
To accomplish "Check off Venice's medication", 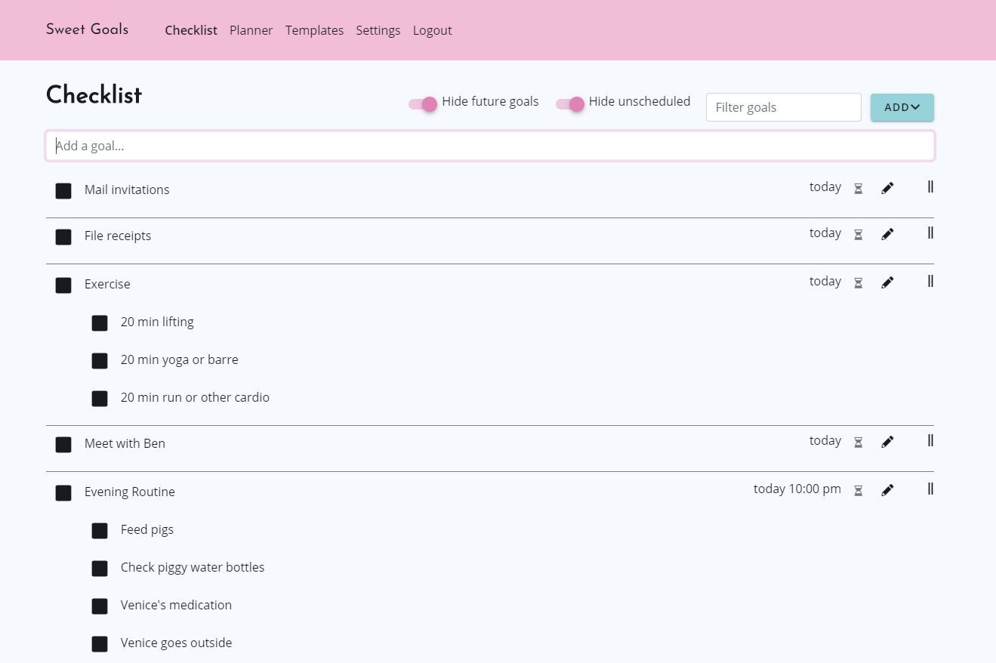I will coord(100,606).
